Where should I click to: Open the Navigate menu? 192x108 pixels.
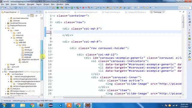(31, 4)
